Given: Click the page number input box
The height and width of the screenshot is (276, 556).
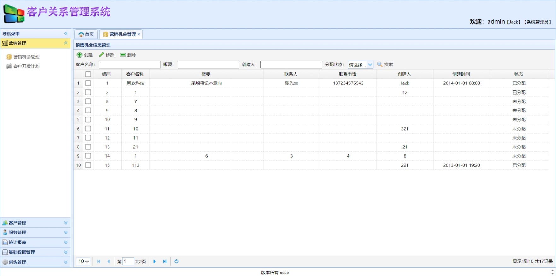Looking at the screenshot, I should tap(128, 262).
